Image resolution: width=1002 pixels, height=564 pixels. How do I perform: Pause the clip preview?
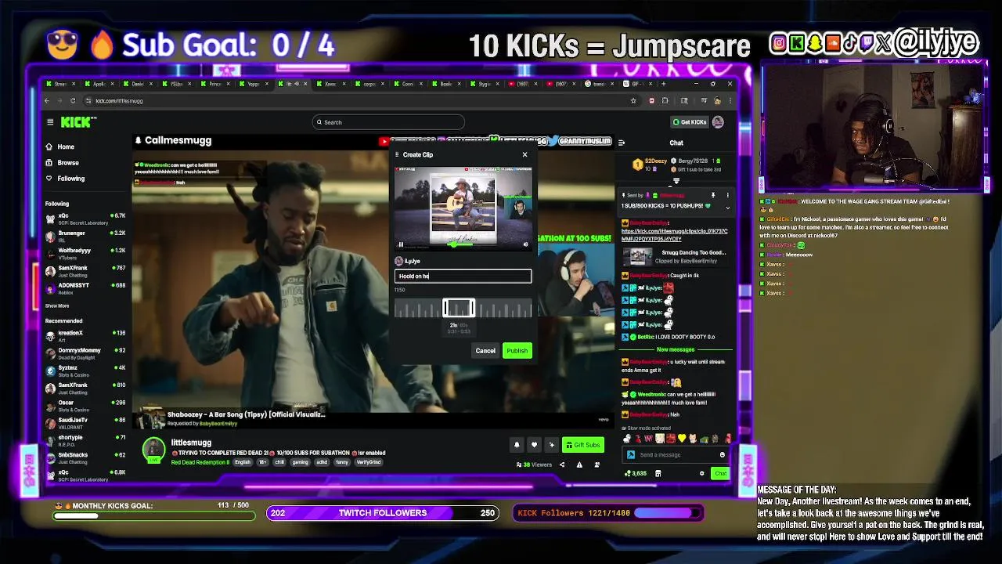(x=401, y=244)
